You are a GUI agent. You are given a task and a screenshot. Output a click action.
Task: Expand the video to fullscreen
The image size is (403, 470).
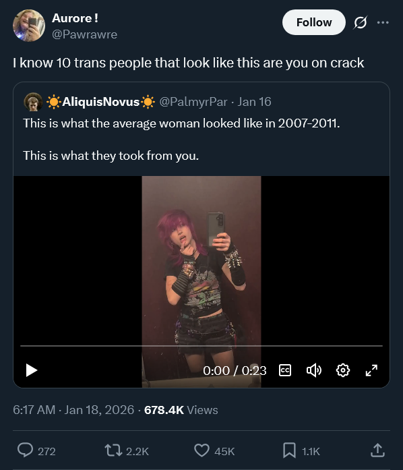[x=371, y=370]
